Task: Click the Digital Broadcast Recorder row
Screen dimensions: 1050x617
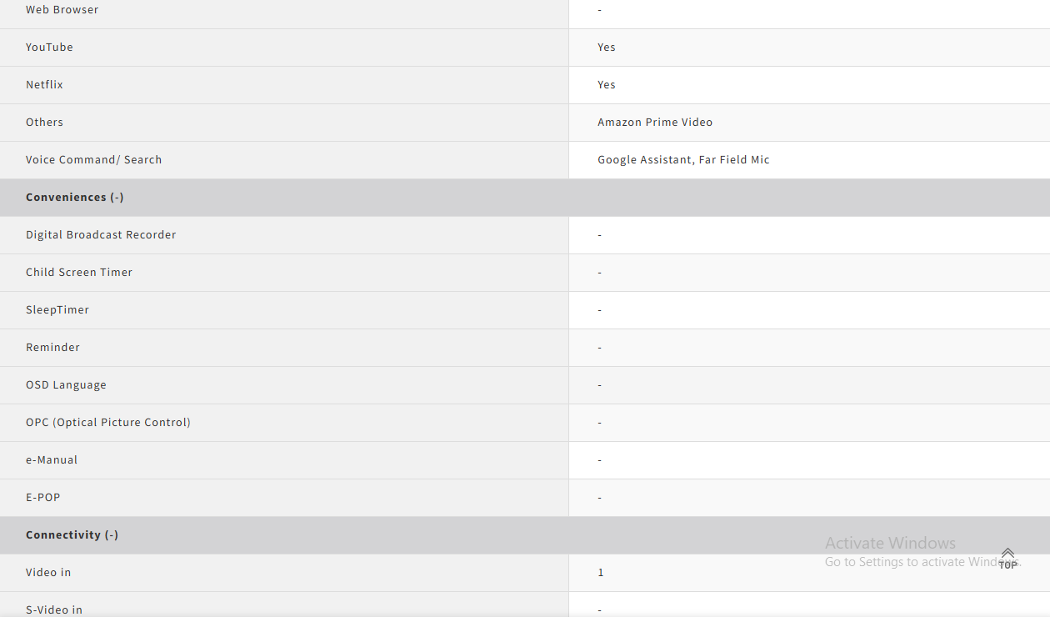Action: coord(101,235)
